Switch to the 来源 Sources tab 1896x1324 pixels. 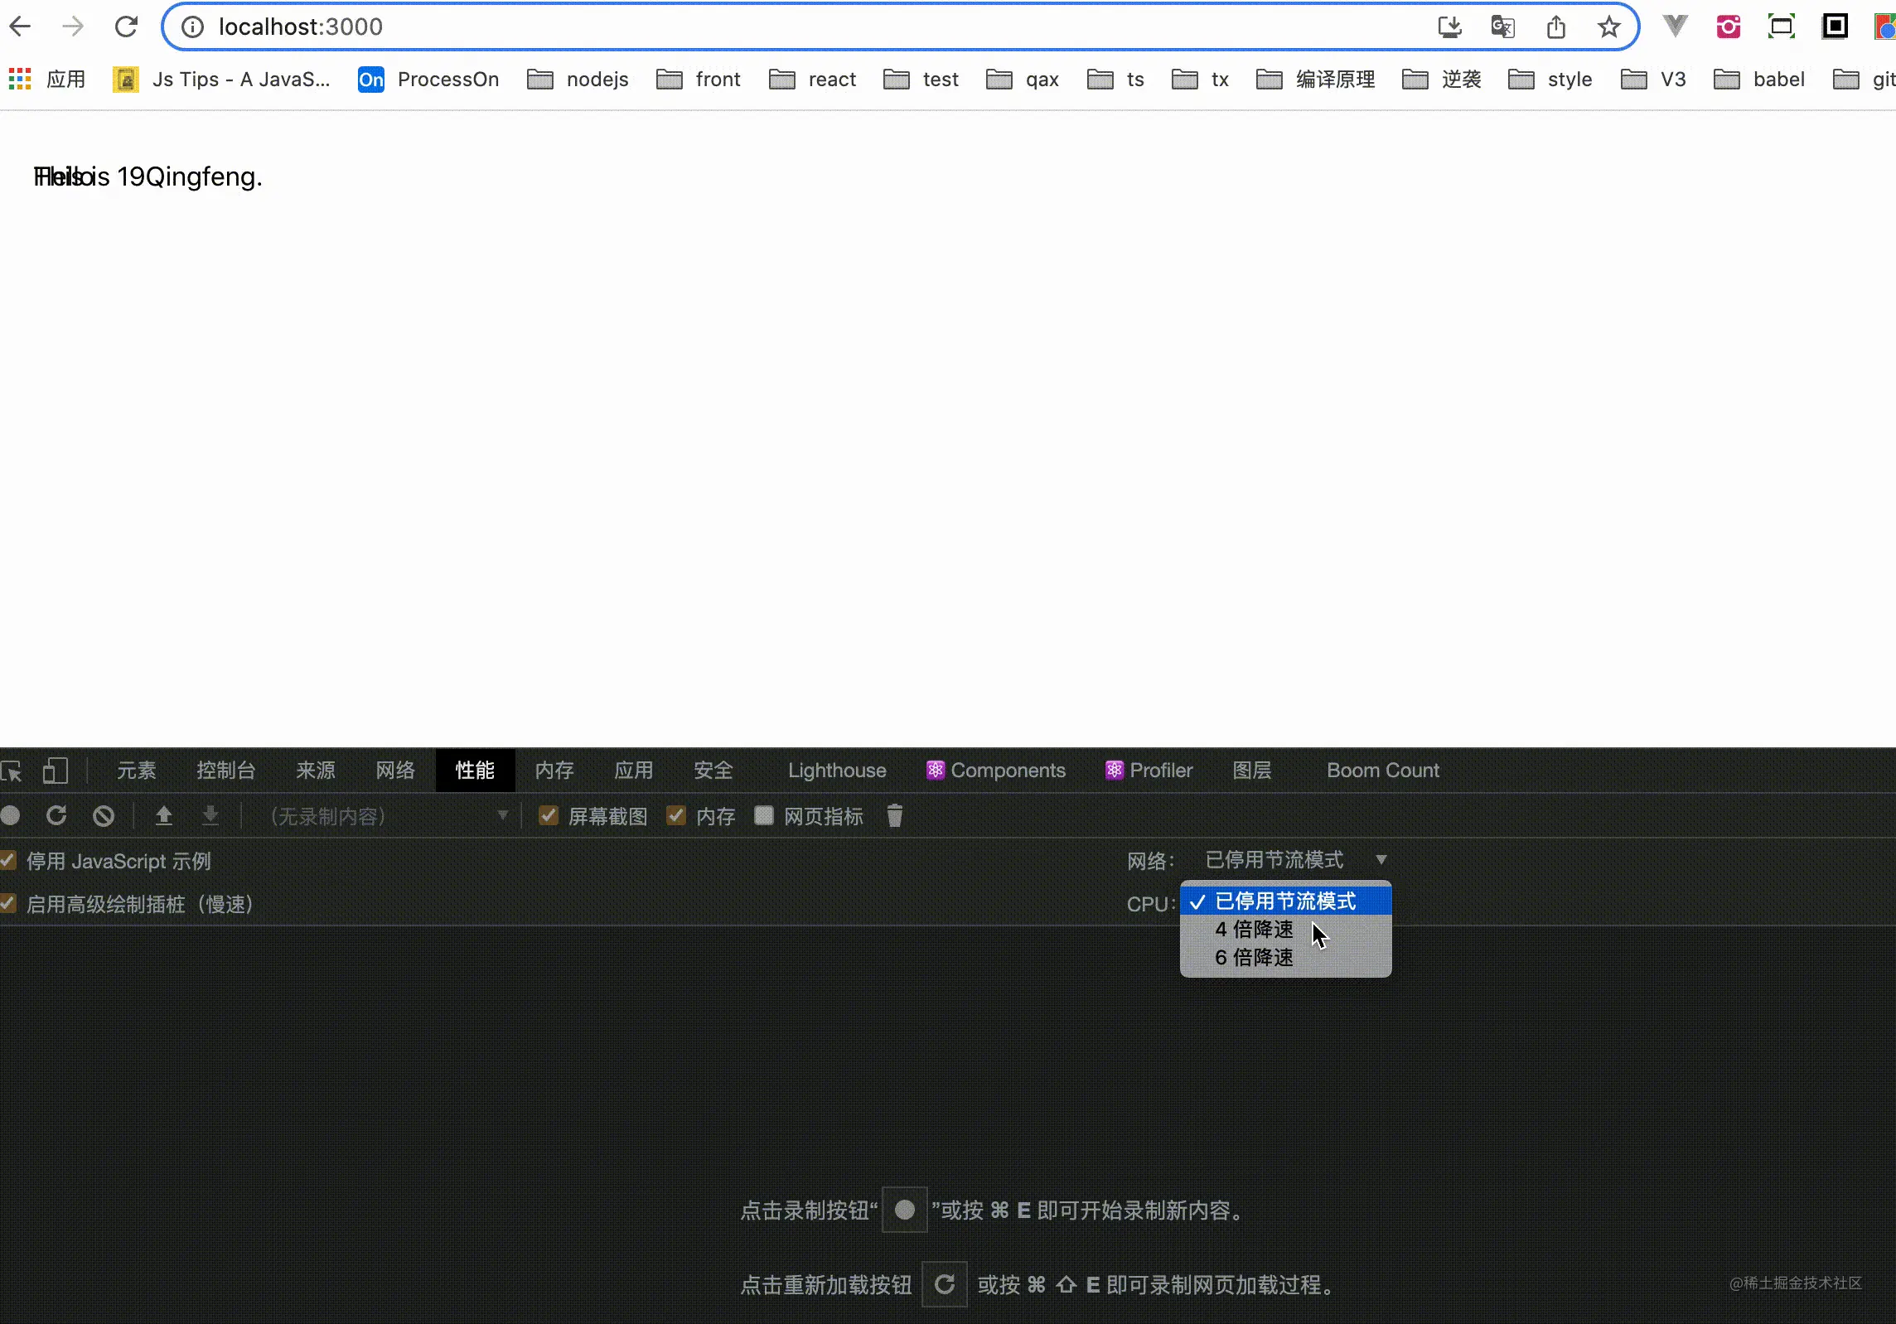pyautogui.click(x=316, y=771)
